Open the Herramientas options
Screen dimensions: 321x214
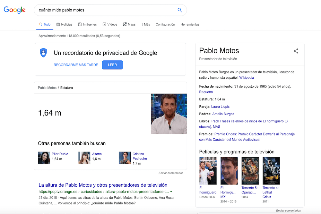(190, 24)
